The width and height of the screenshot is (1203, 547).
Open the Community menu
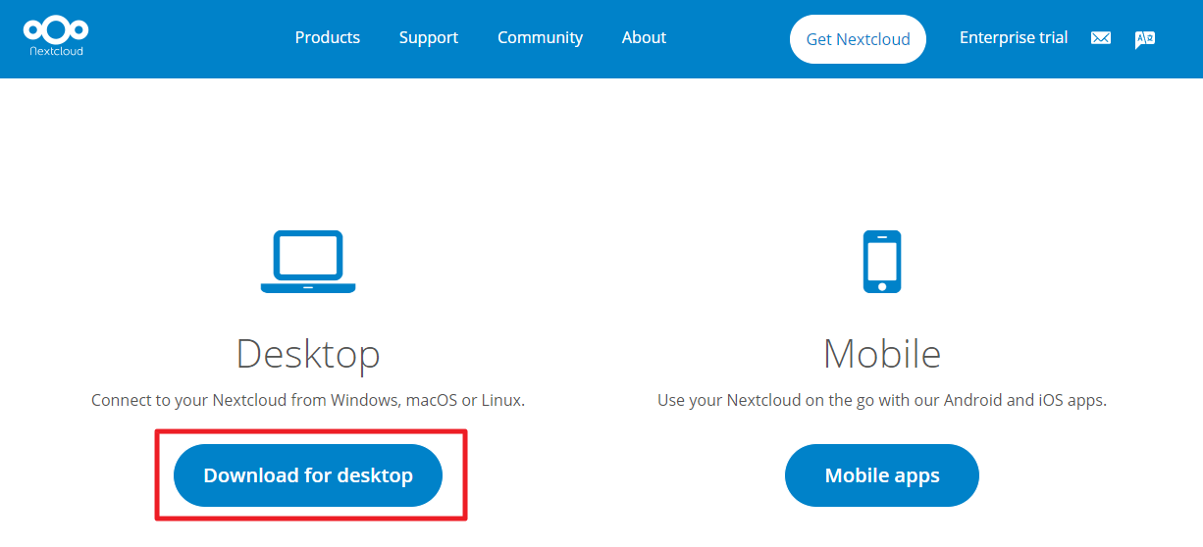(540, 37)
